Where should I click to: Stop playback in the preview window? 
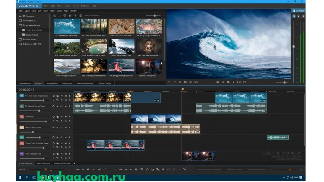point(228,82)
